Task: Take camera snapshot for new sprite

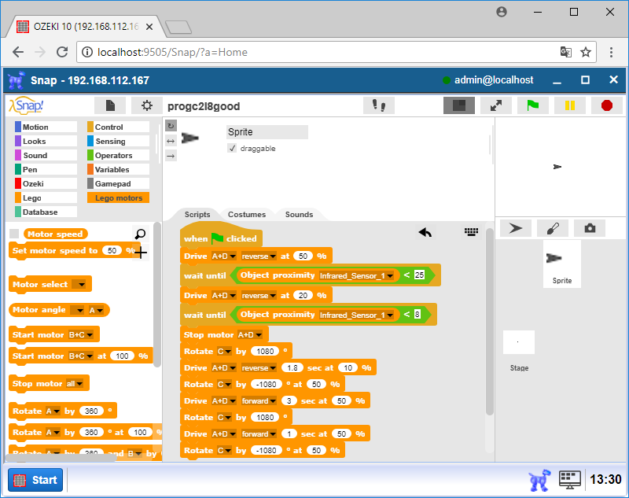Action: click(590, 228)
